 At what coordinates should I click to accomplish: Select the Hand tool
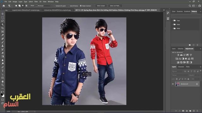click(x=3, y=81)
